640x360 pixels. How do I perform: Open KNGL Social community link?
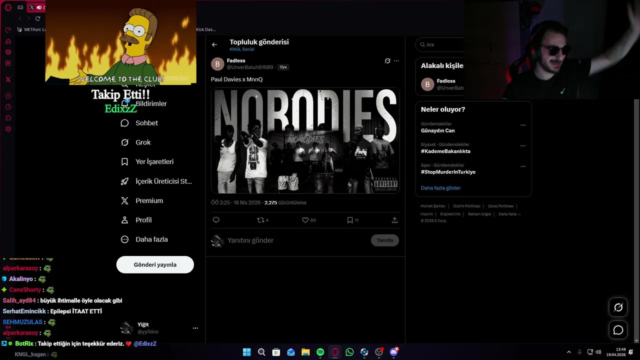tap(242, 49)
